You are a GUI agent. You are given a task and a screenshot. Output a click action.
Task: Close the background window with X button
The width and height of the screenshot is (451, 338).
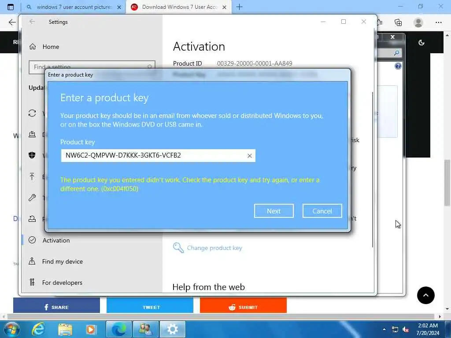point(392,37)
